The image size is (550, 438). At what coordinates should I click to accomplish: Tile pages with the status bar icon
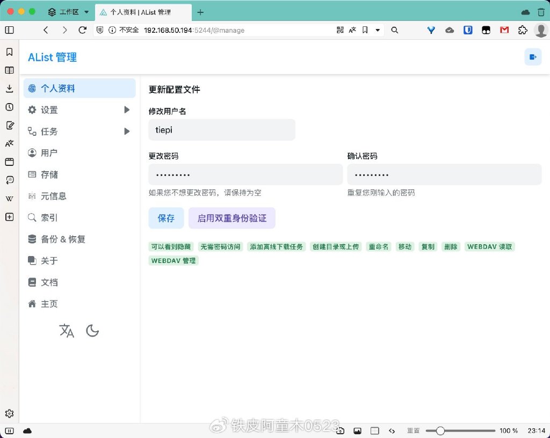pos(374,430)
